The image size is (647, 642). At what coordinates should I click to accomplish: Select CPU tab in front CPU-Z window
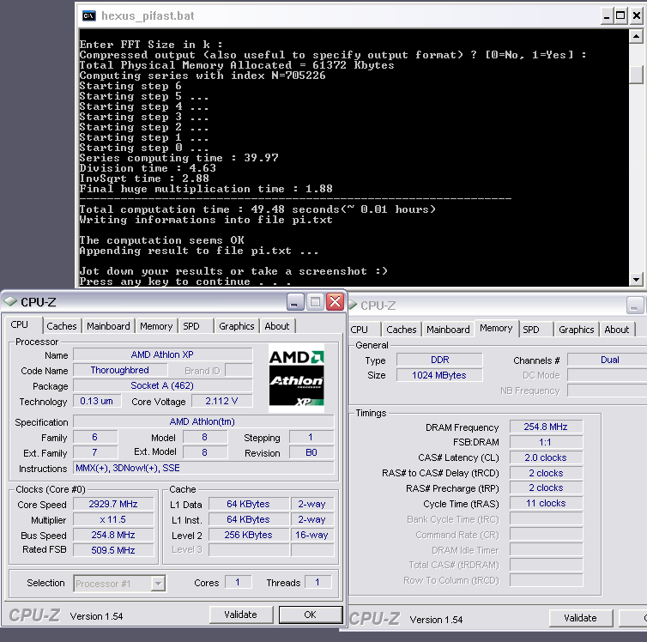pyautogui.click(x=20, y=324)
